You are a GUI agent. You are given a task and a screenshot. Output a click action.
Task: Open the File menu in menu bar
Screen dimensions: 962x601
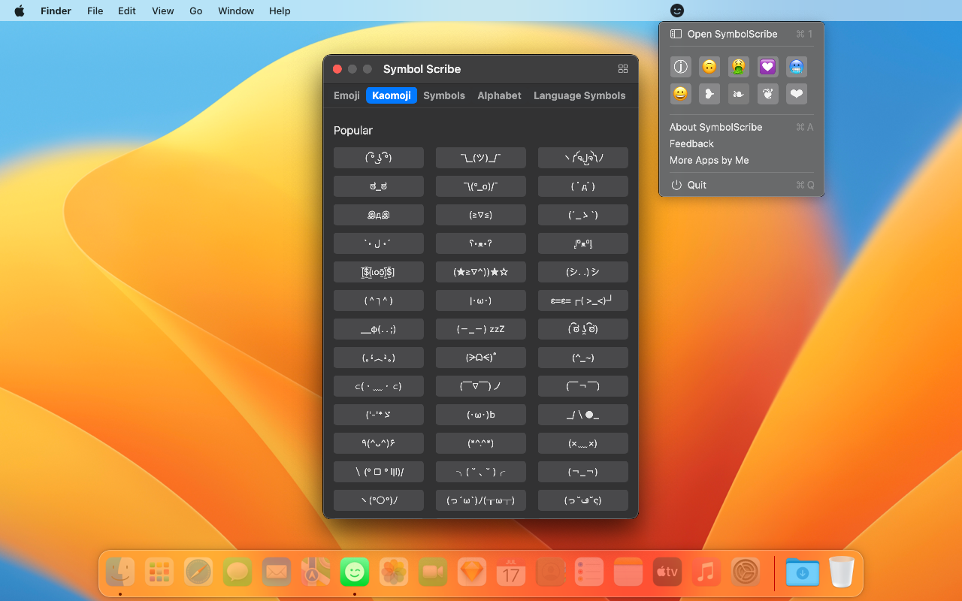(95, 11)
